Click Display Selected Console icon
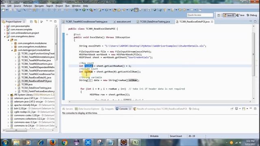The height and width of the screenshot is (146, 260). coord(236,109)
